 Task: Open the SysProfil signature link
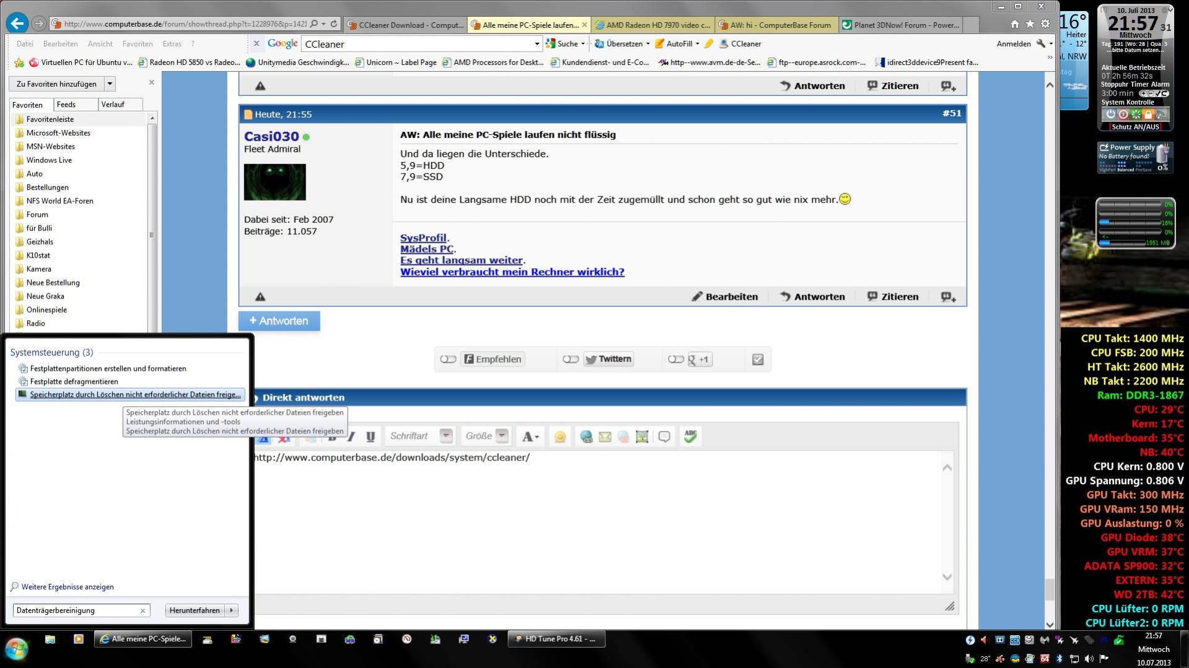[423, 238]
